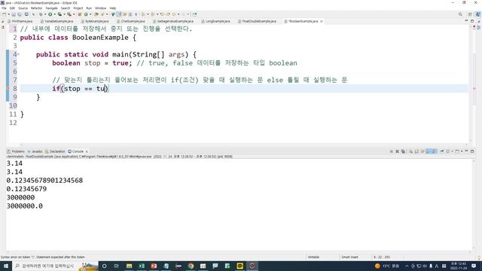This screenshot has width=482, height=271.
Task: Click the green Run toolbar icon
Action: [x=50, y=14]
